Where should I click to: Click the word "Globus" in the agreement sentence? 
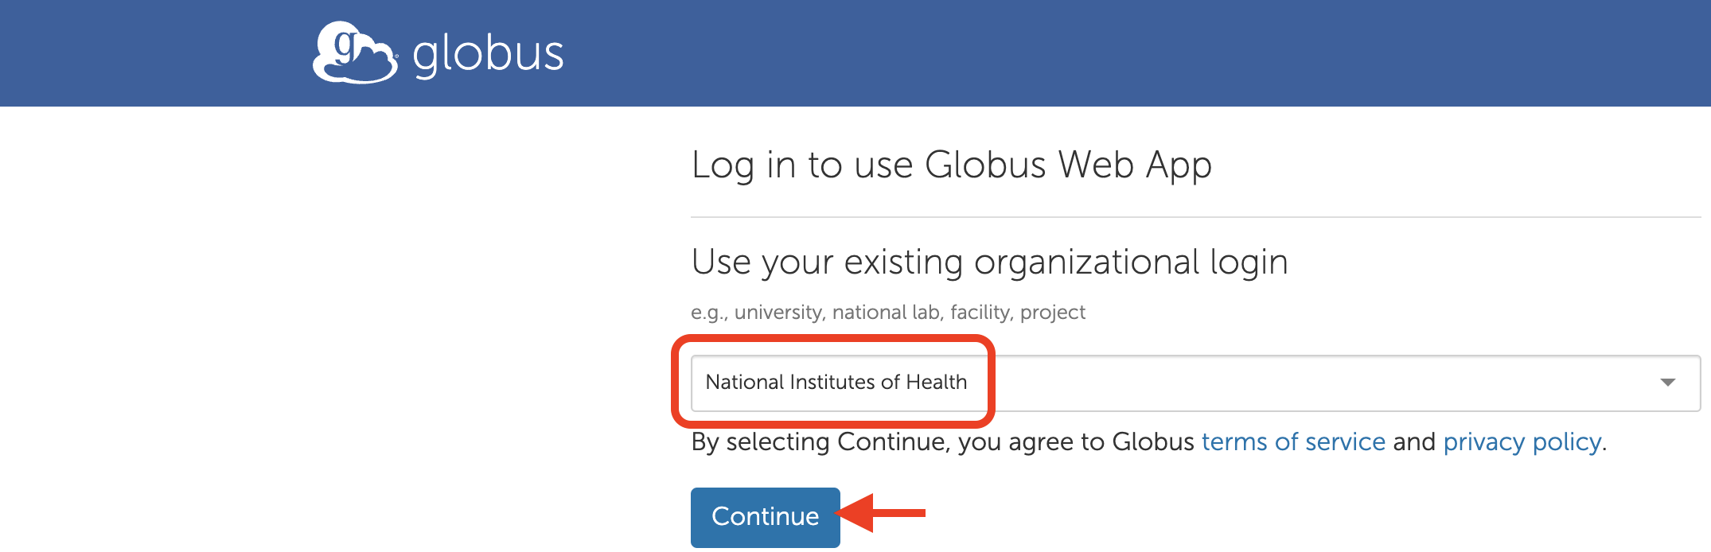point(1152,441)
